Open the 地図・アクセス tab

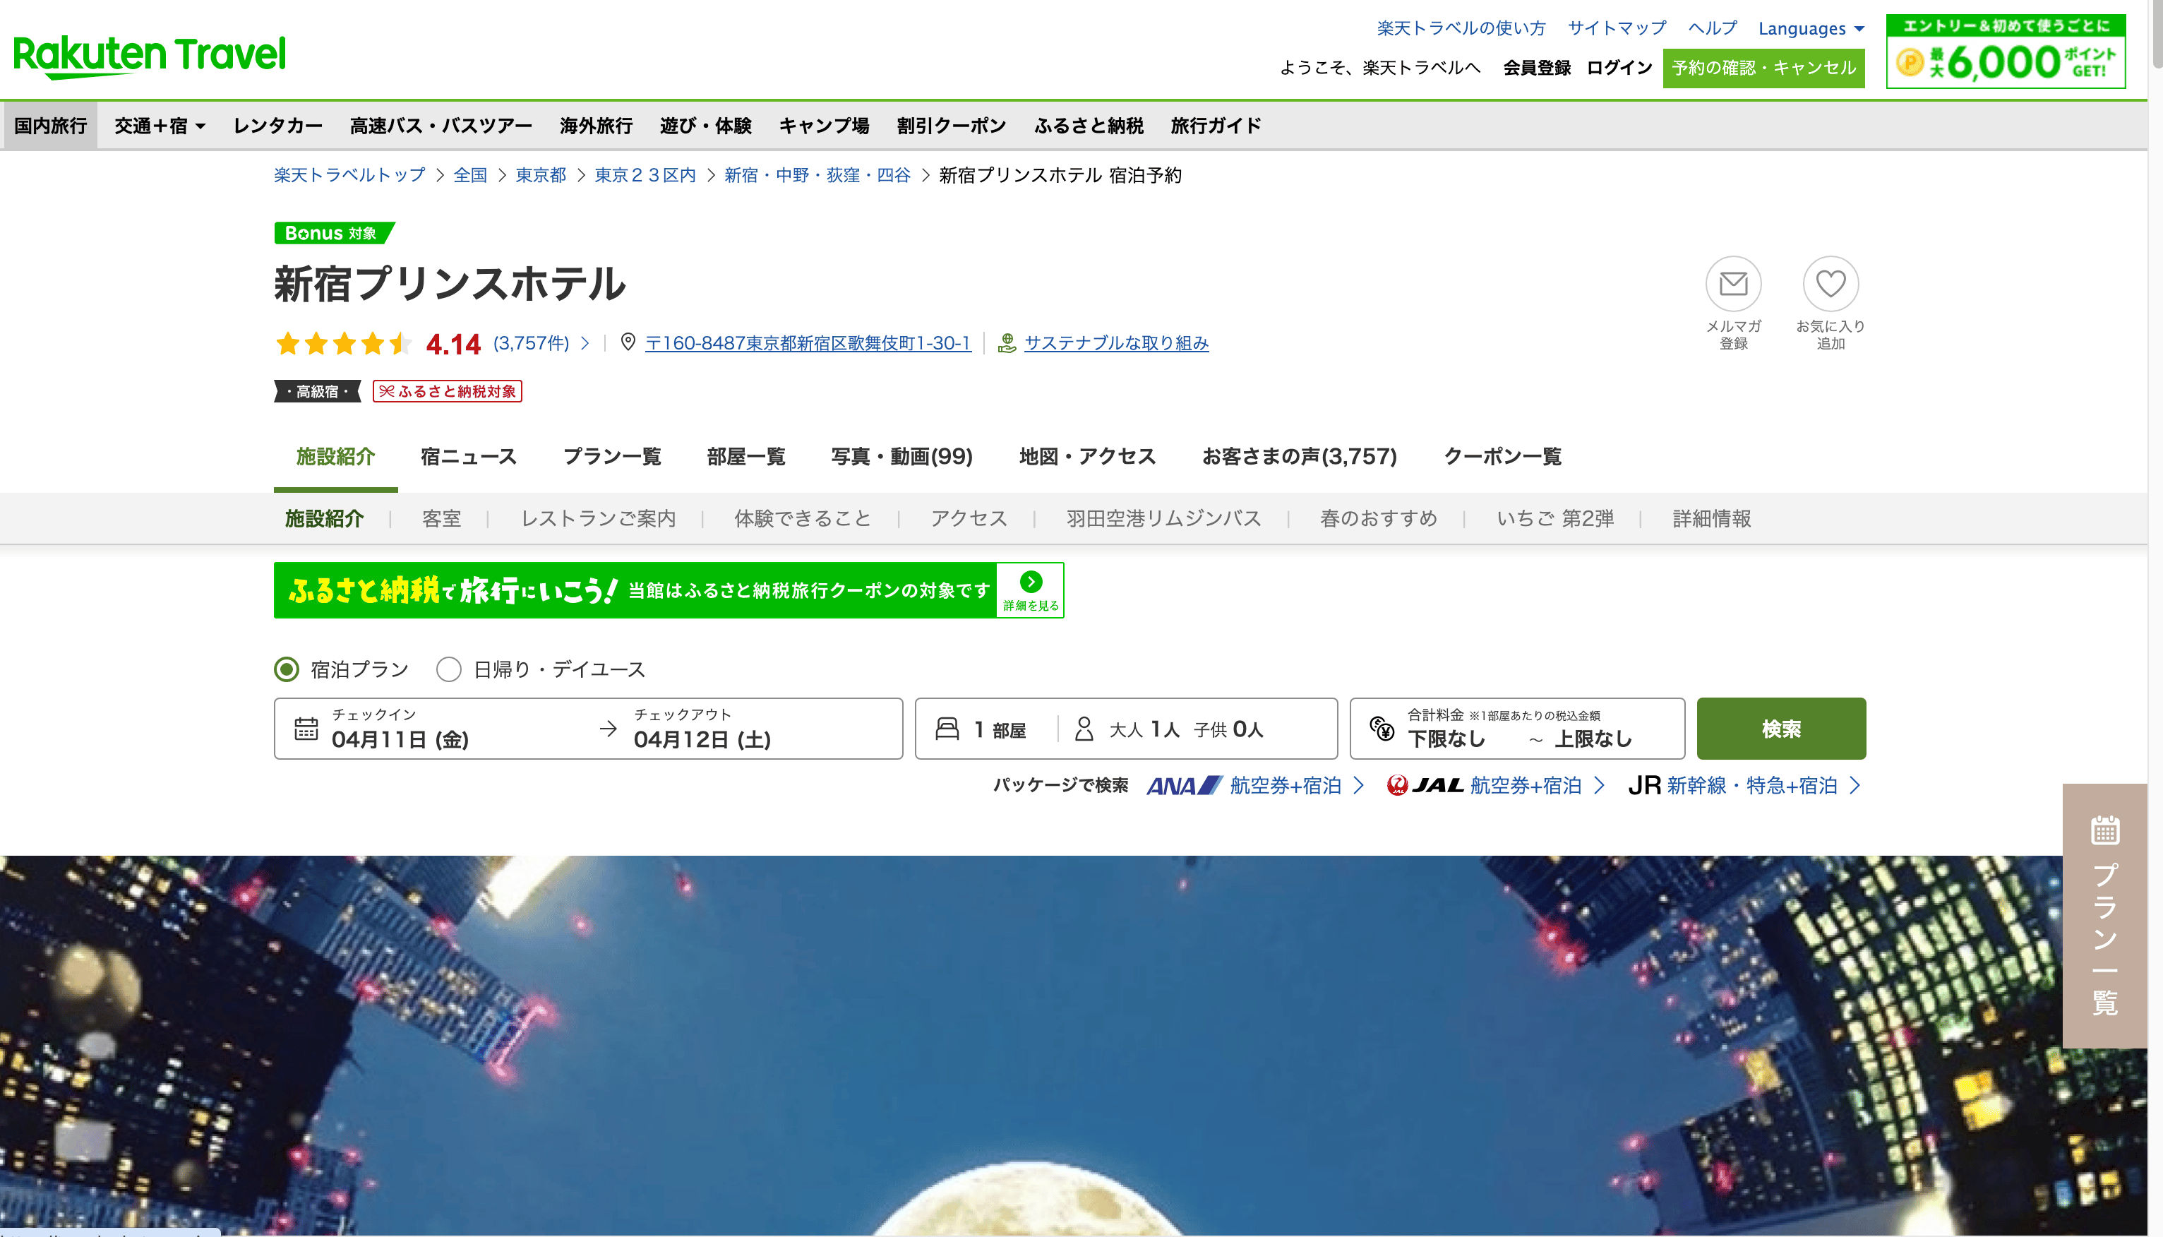click(1087, 457)
